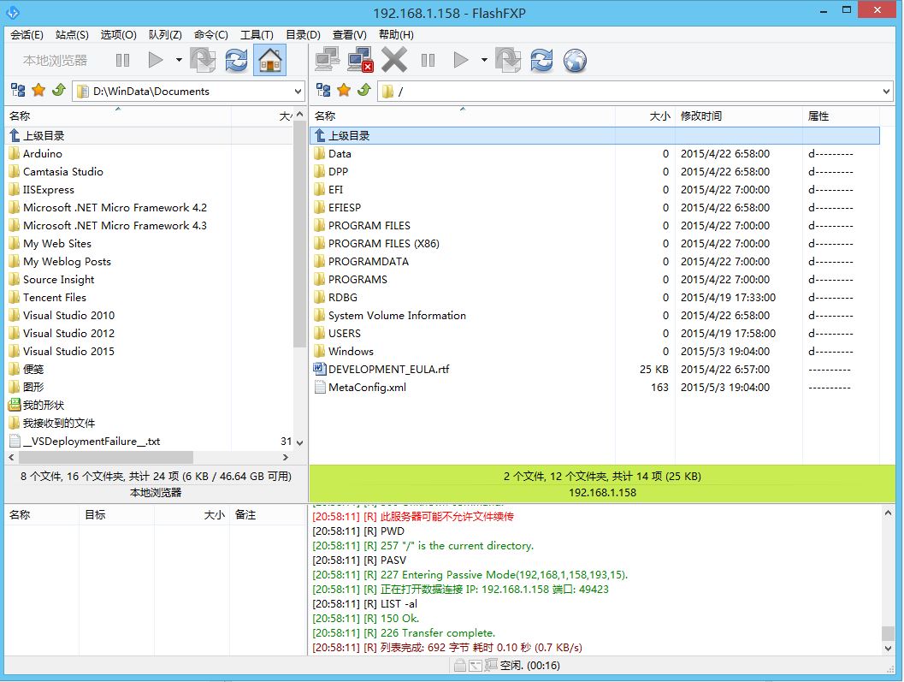
Task: Open the local path D:\WinData\Documents dropdown
Action: (x=298, y=92)
